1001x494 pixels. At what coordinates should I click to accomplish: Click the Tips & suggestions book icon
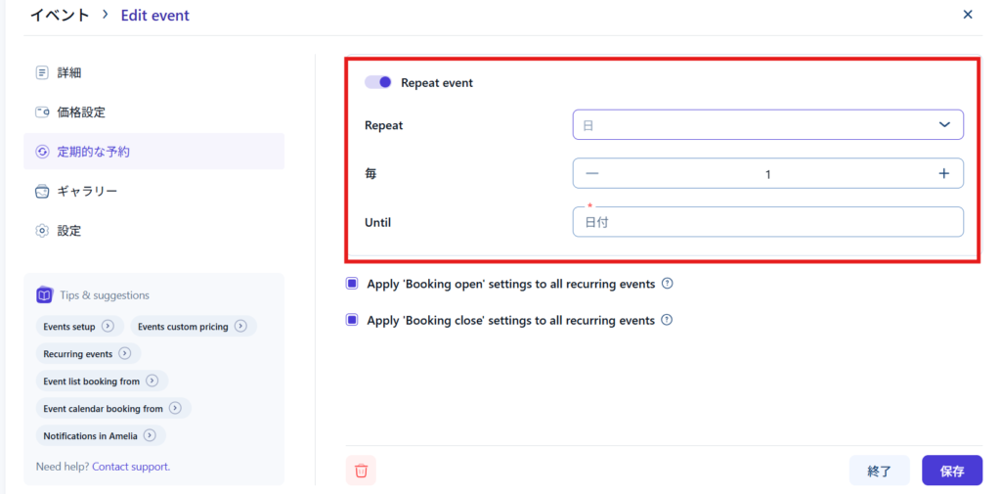tap(44, 294)
